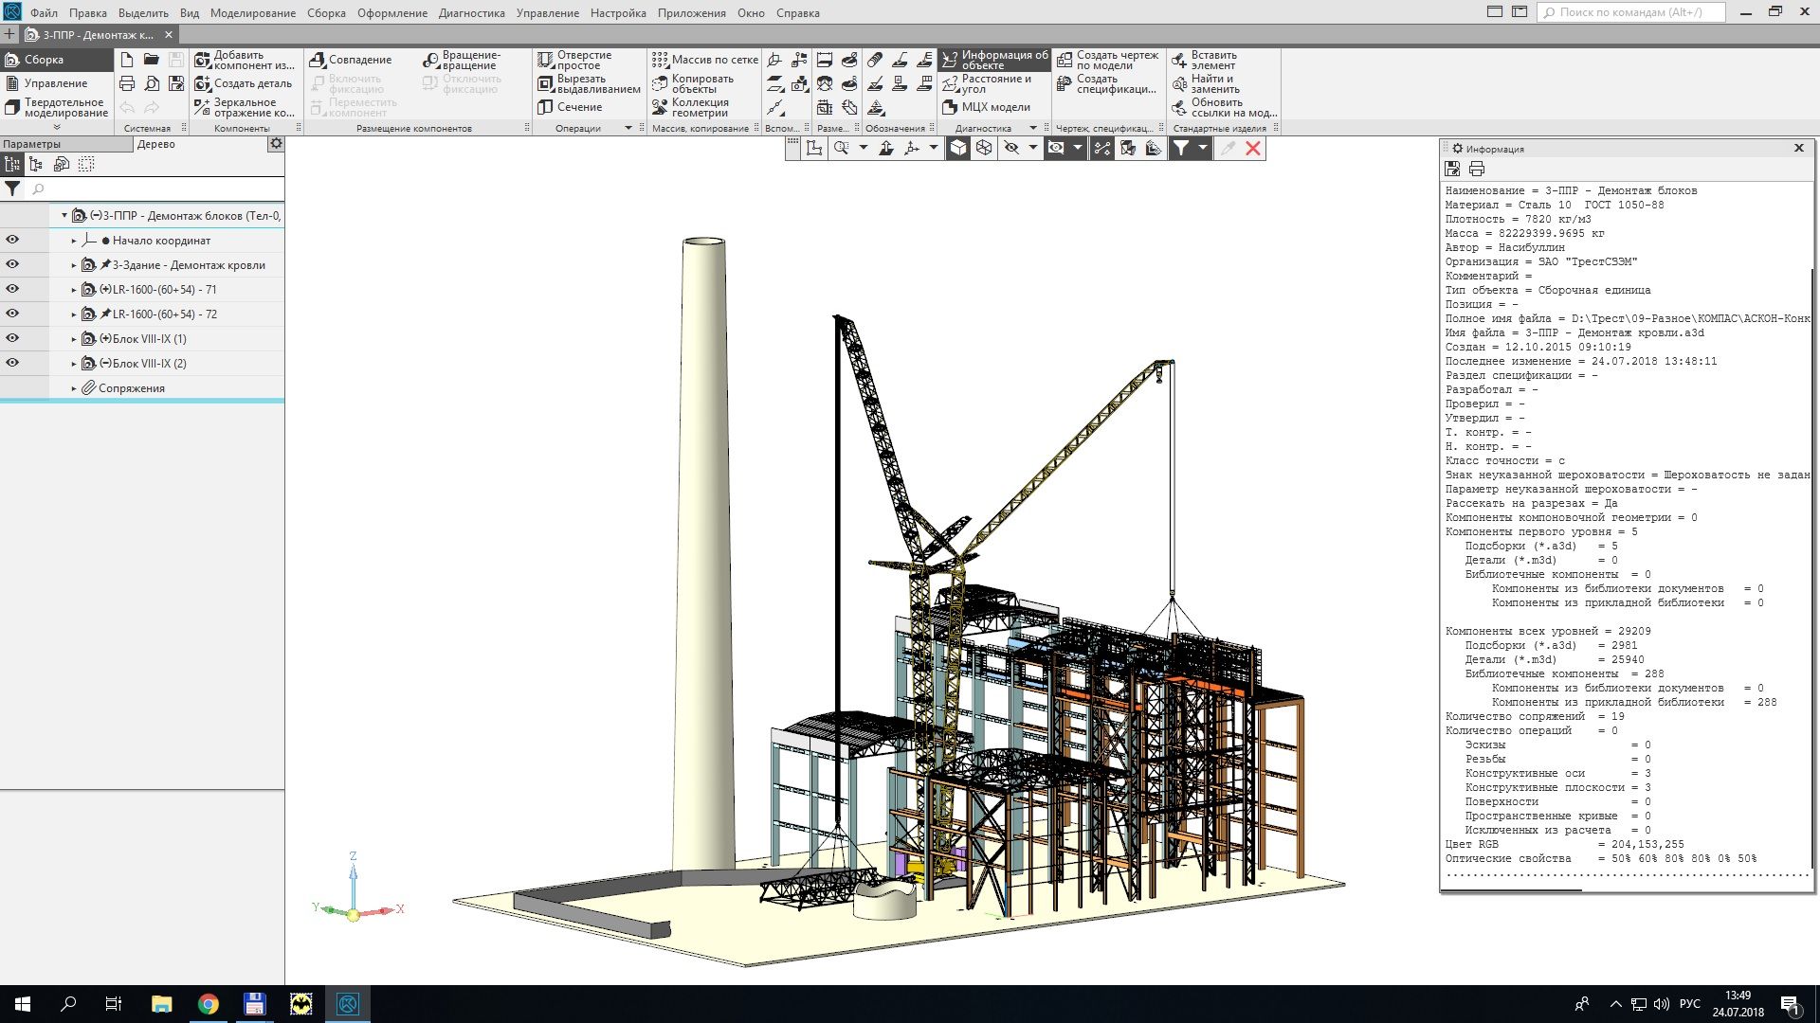This screenshot has width=1820, height=1023.
Task: Click 'Создать чертеж по модели' icon
Action: pos(1065,60)
